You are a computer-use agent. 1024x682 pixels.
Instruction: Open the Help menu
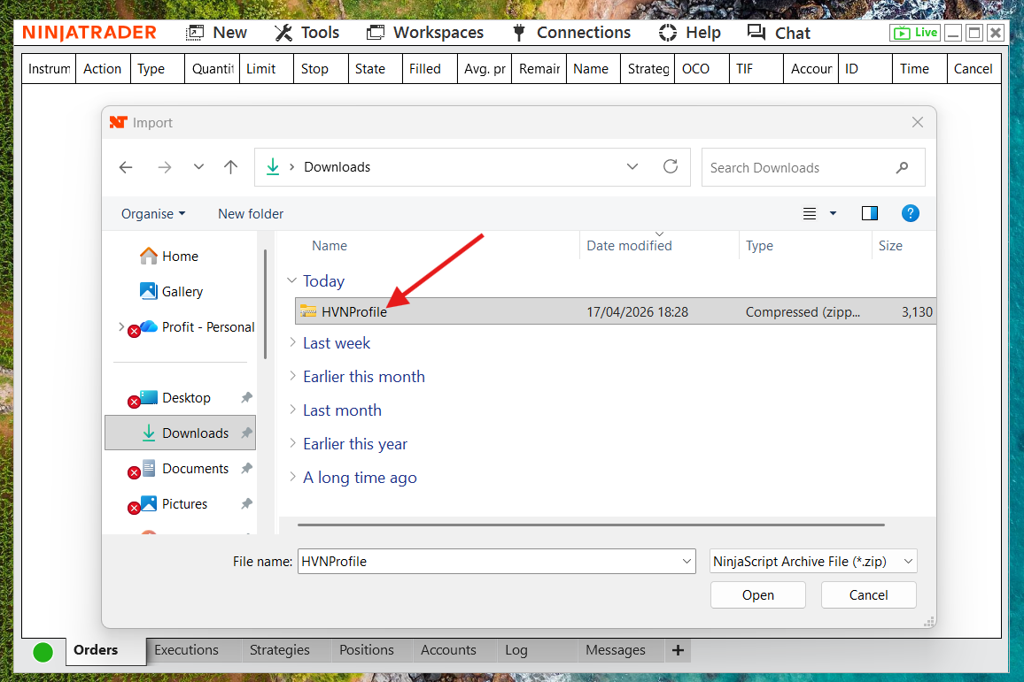coord(690,33)
